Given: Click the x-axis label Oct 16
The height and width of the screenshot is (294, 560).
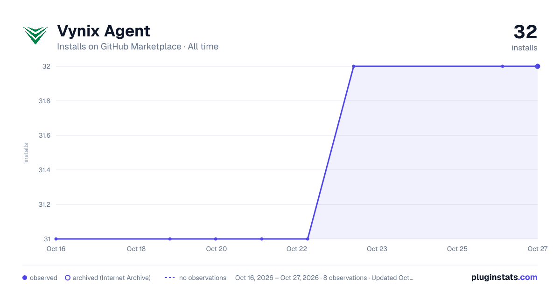Looking at the screenshot, I should 56,249.
